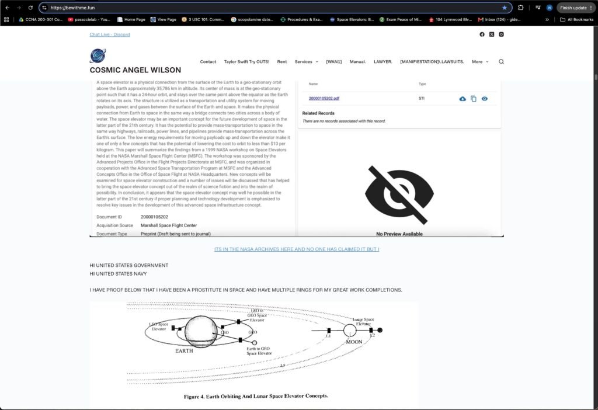Open the scopolamine bookmark
This screenshot has width=598, height=410.
[252, 19]
